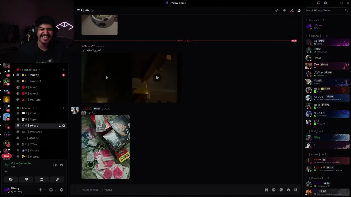
Task: Play the first video in Al3azmi's message
Action: (107, 78)
